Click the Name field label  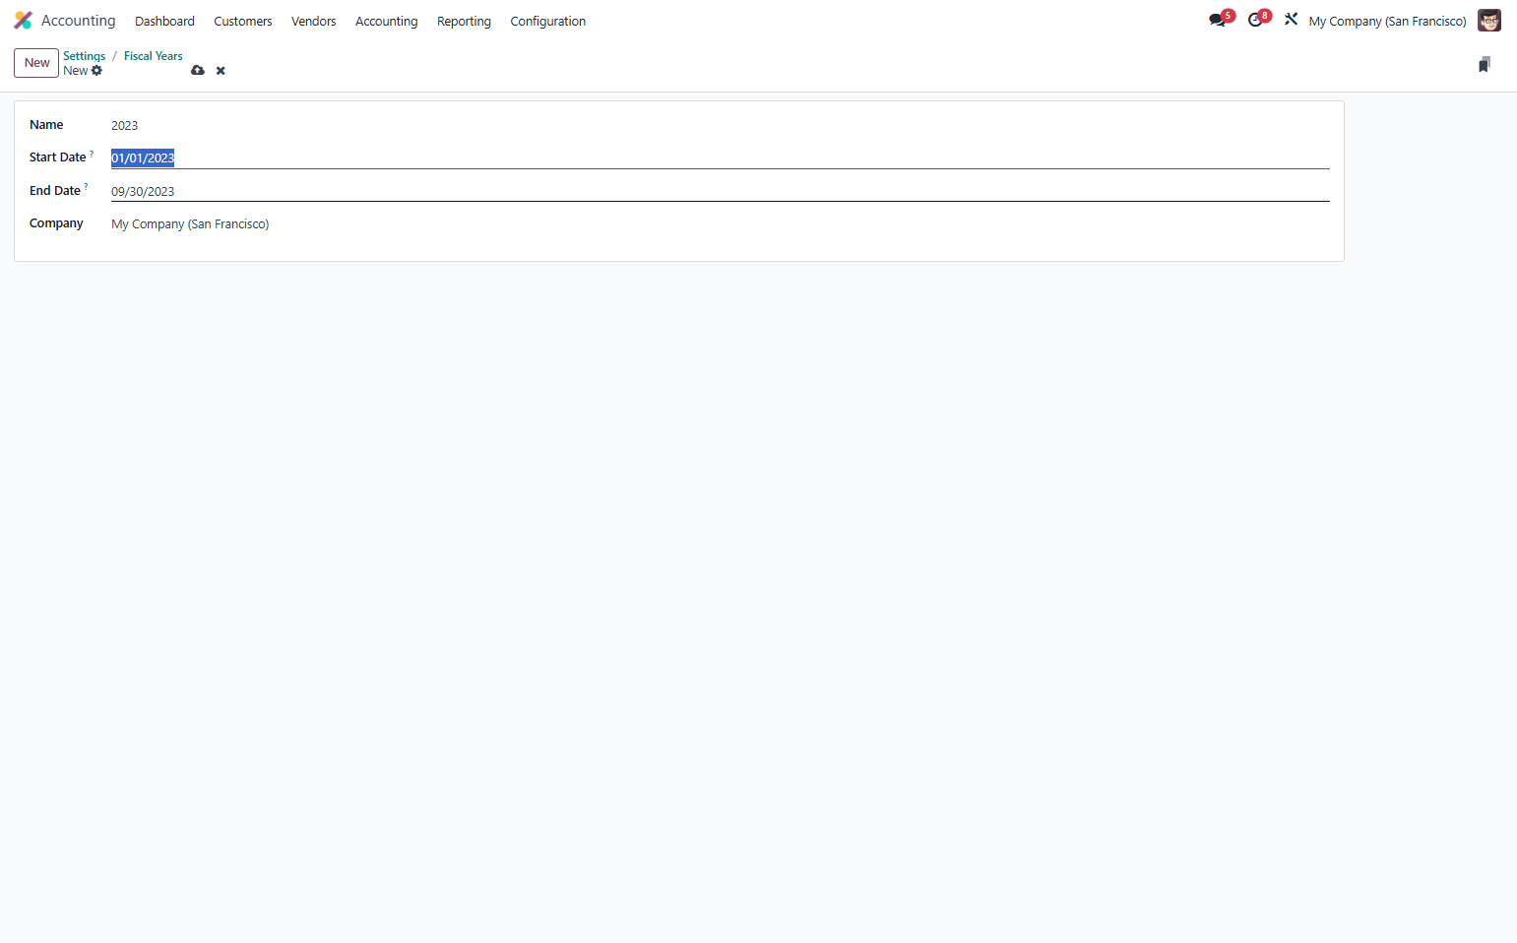(46, 125)
